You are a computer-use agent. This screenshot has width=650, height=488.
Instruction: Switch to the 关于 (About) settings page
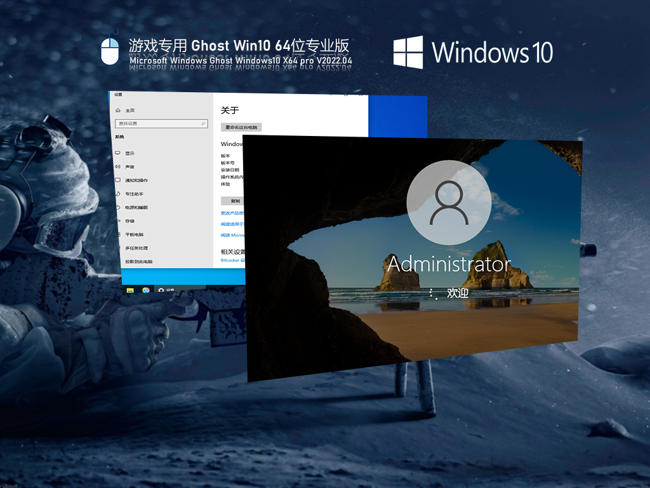[229, 109]
